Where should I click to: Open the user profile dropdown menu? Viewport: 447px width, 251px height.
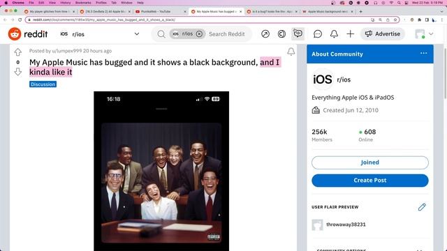point(424,34)
